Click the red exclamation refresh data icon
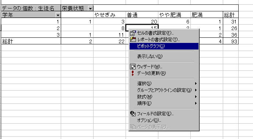The image size is (253, 139). (133, 73)
